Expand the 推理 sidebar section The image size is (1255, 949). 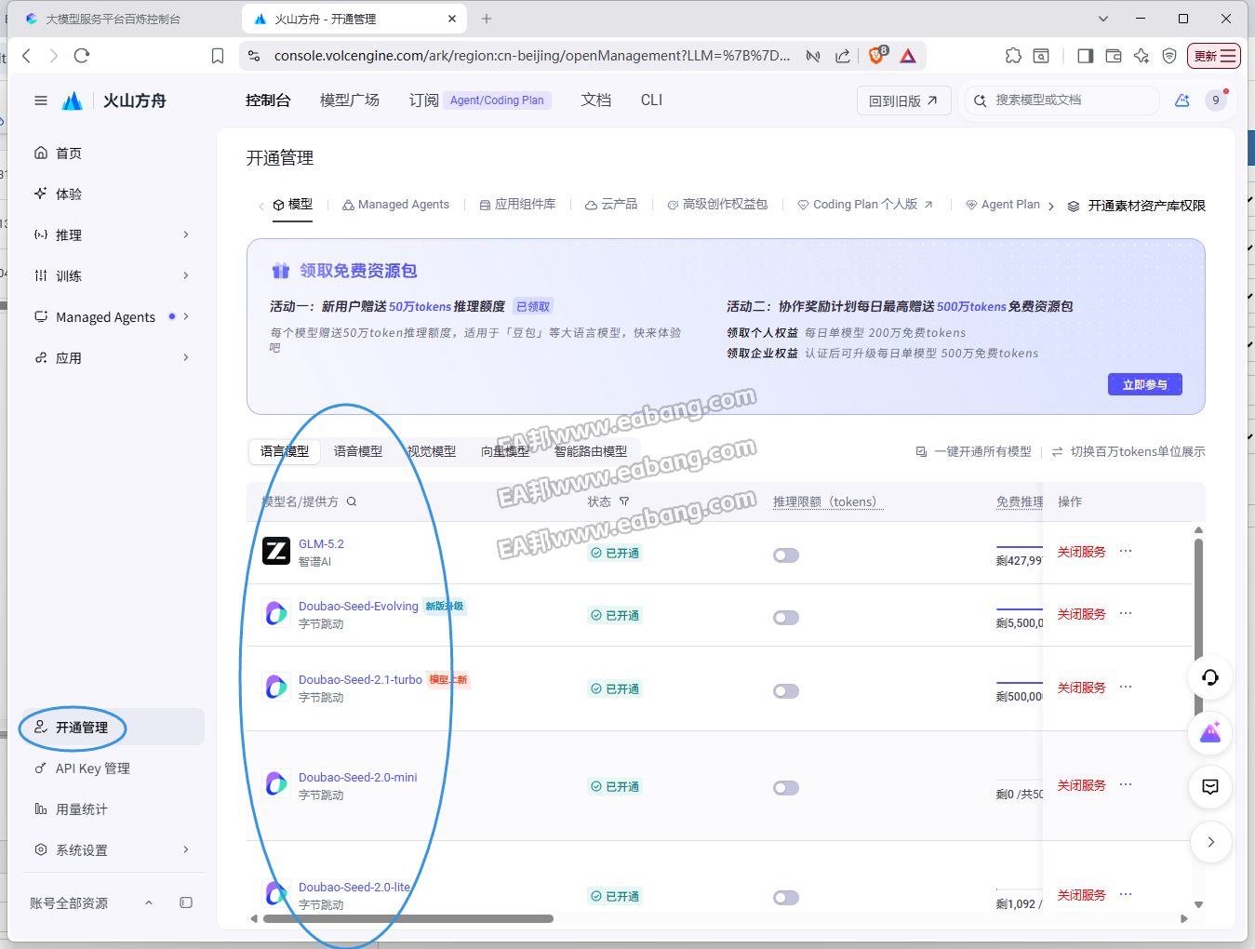point(112,234)
